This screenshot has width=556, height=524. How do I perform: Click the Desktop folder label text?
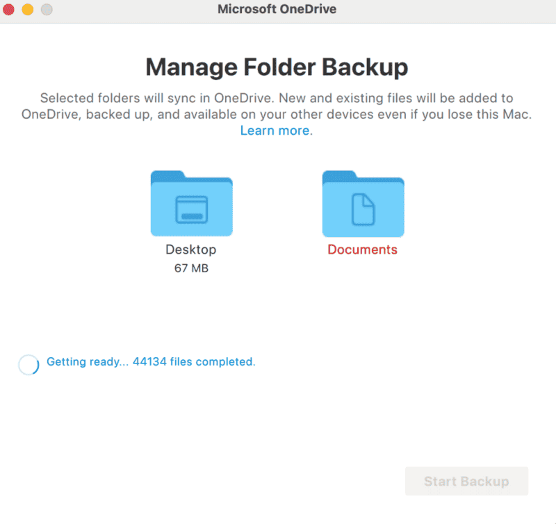click(x=191, y=249)
